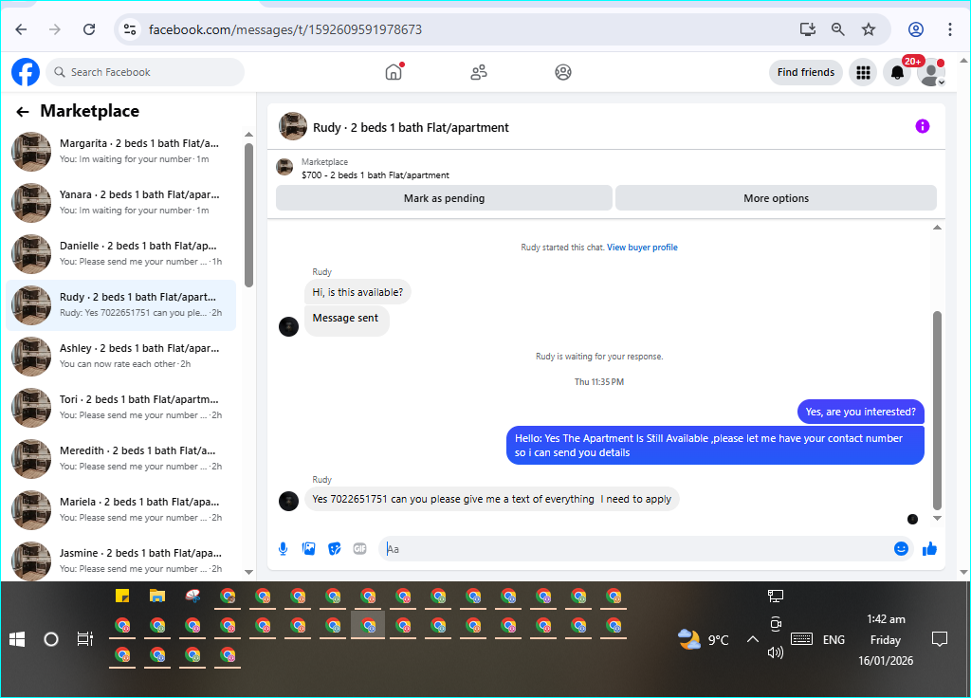Open Yanara conversation in Marketplace list
Viewport: 971px width, 698px height.
[121, 203]
